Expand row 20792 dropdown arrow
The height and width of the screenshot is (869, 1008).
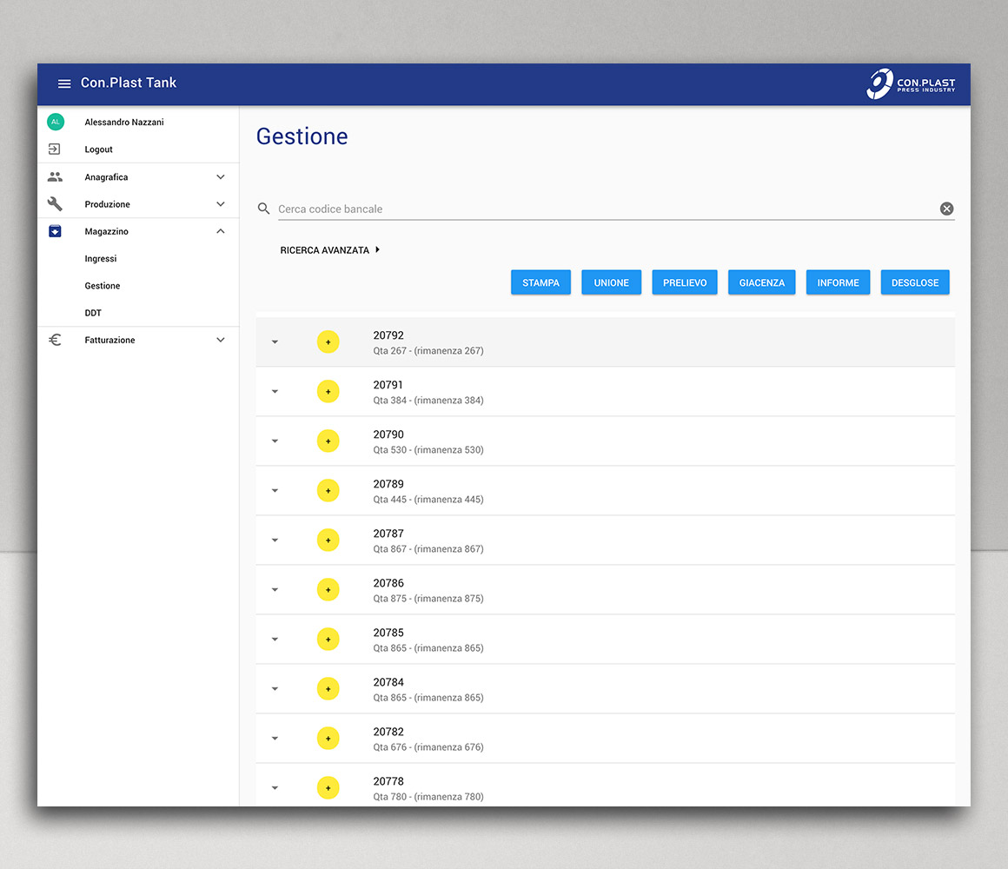coord(275,342)
